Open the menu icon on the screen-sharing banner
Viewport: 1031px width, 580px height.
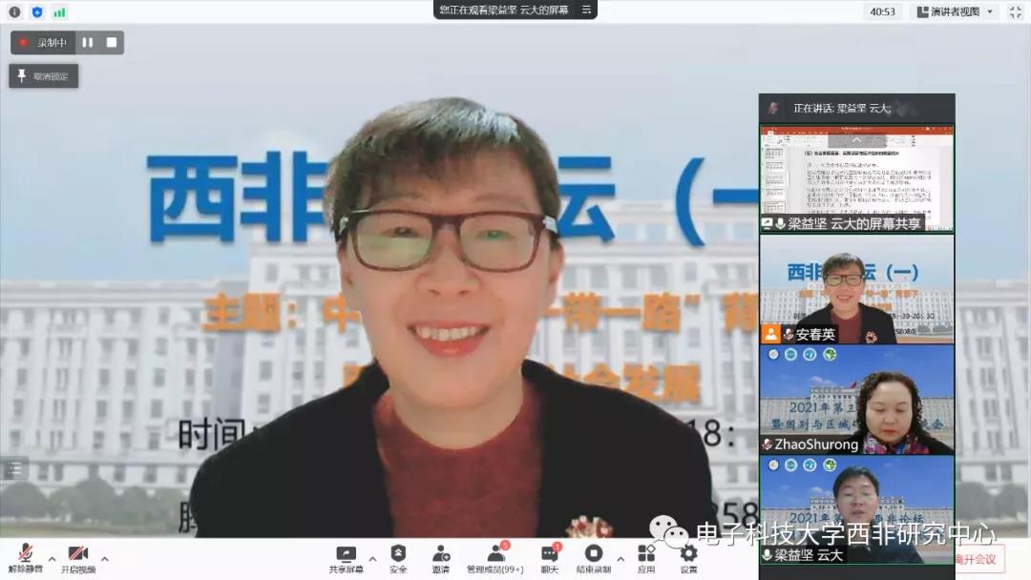[x=586, y=10]
